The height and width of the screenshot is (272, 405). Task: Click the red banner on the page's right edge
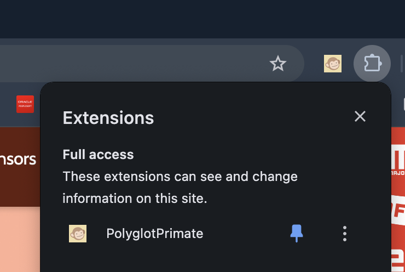(398, 219)
